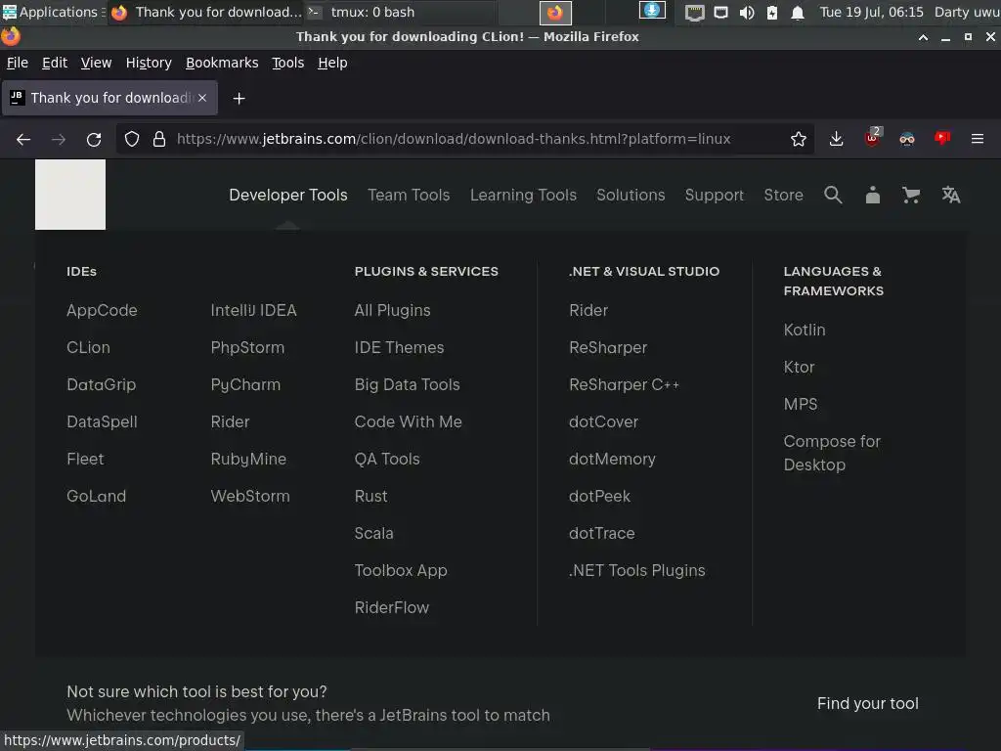Close the Thank you for downloading tab

coord(202,98)
